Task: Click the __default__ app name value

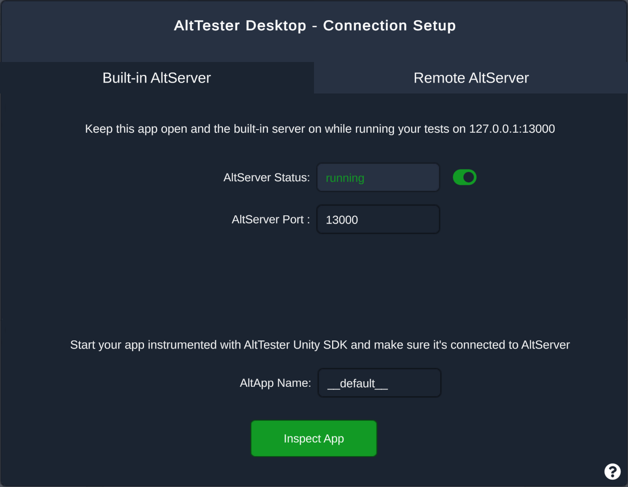Action: pos(357,384)
